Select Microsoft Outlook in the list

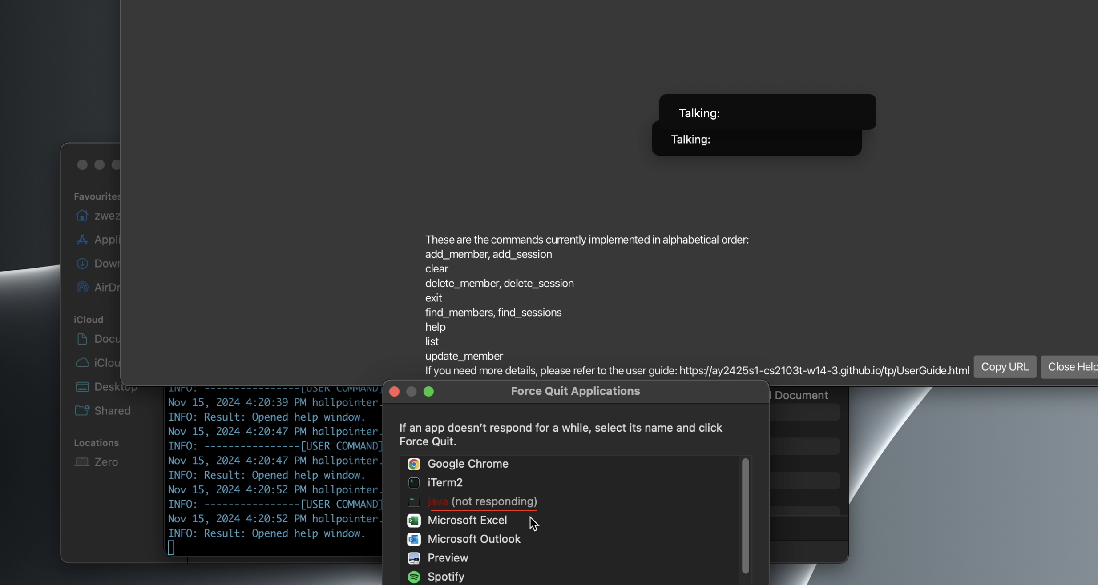point(473,539)
